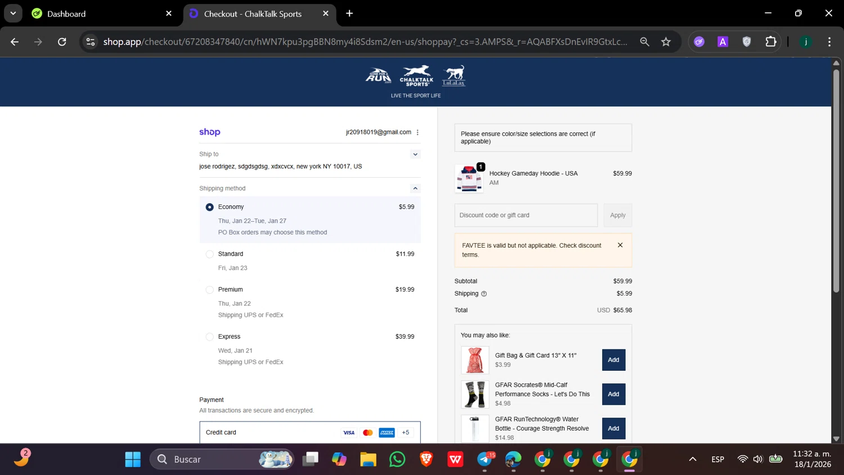Select the Credit card payment option
Viewport: 844px width, 475px height.
click(310, 432)
